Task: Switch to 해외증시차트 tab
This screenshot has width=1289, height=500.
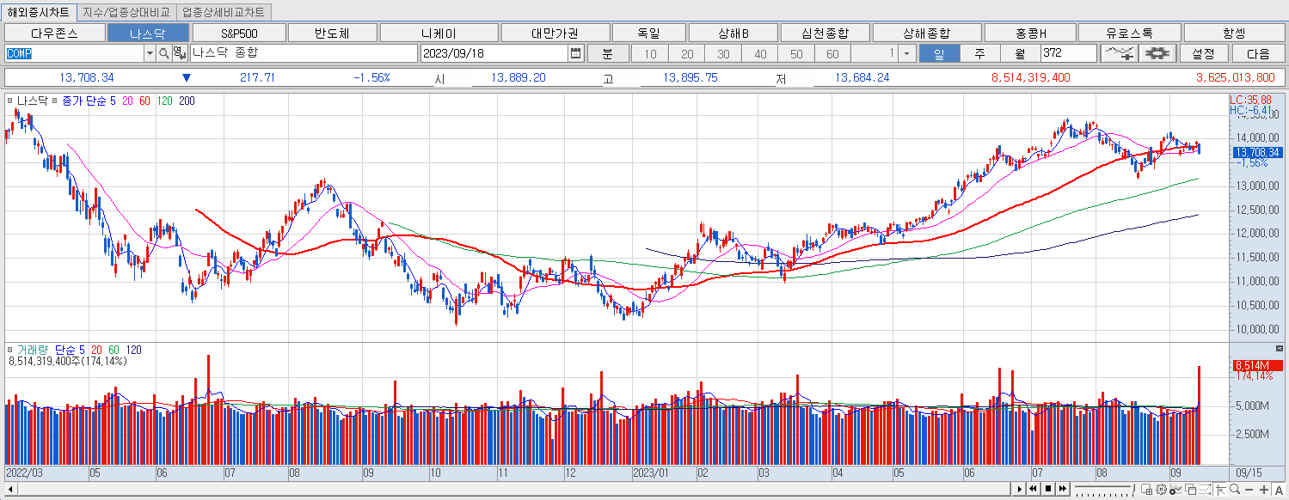Action: click(40, 12)
